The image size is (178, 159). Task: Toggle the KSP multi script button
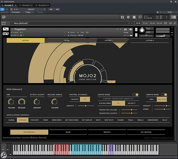166,23
